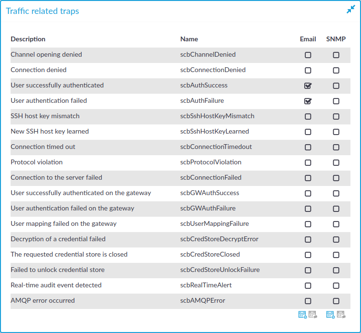Image resolution: width=361 pixels, height=333 pixels.
Task: Check SNMP for scbUserMappingFailure
Action: pos(336,224)
